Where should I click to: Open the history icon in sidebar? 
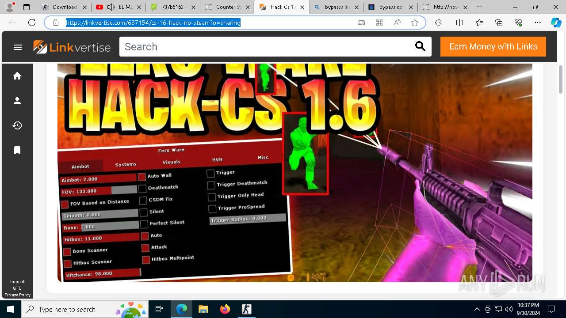(x=17, y=125)
